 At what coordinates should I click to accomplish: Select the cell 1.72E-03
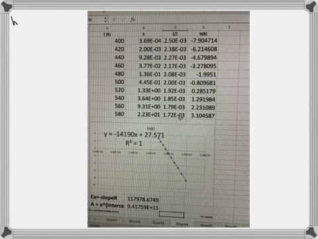[174, 116]
